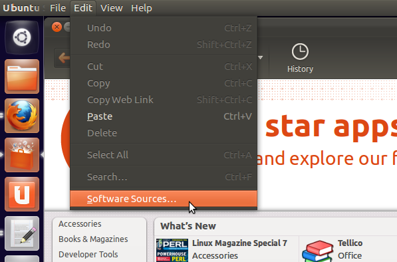Open the Files folder launcher icon
The width and height of the screenshot is (397, 262).
pos(22,76)
